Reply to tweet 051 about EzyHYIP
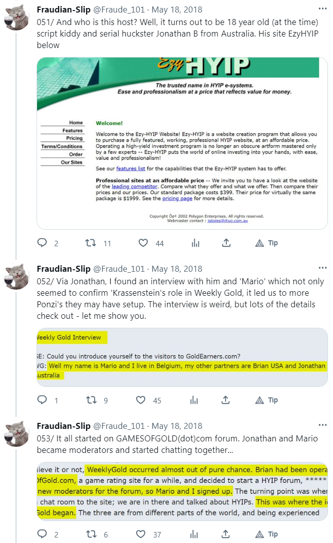This screenshot has height=543, width=333. [x=43, y=243]
